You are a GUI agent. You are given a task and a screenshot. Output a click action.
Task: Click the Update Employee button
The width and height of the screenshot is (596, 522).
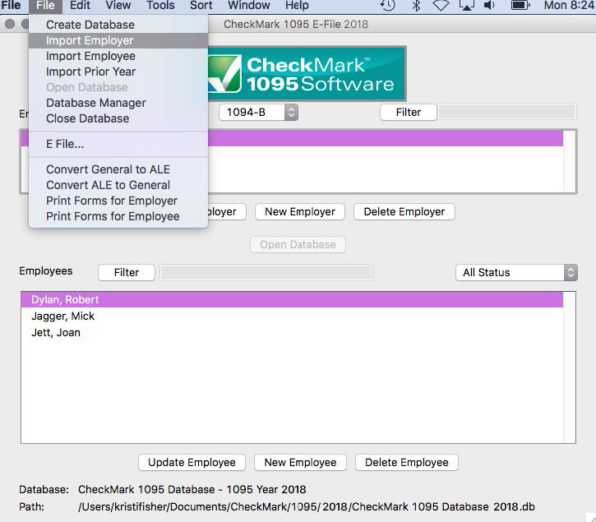click(192, 462)
